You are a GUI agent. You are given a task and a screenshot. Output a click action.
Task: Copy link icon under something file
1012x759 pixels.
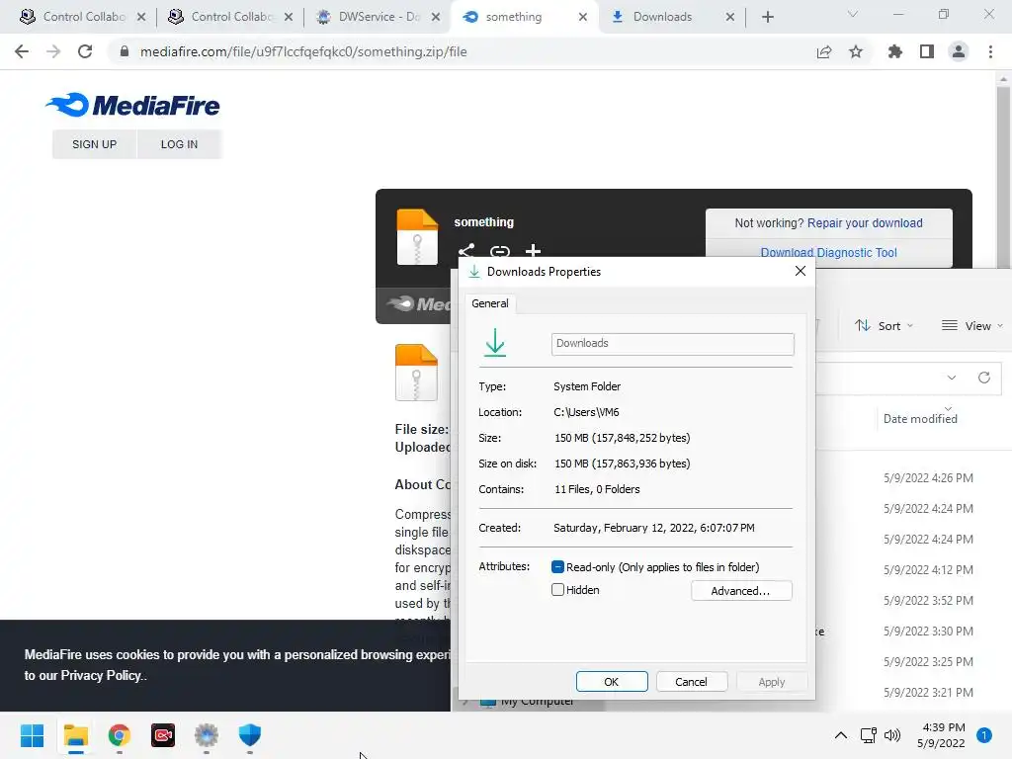pyautogui.click(x=500, y=250)
